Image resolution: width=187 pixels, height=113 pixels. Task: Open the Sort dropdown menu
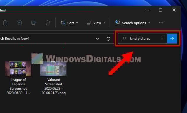[69, 23]
